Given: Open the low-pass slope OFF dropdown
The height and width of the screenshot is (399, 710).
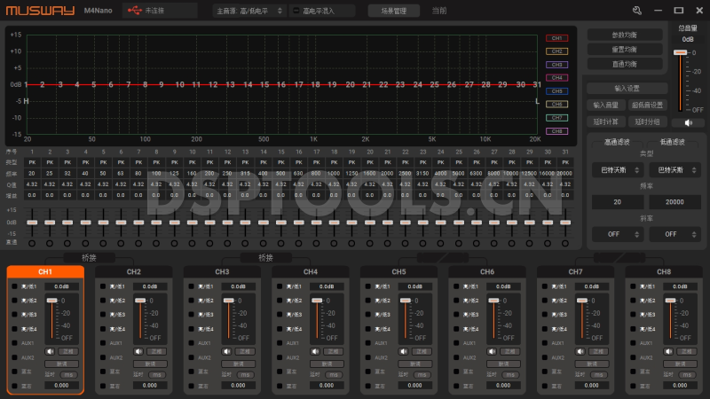Looking at the screenshot, I should coord(671,234).
